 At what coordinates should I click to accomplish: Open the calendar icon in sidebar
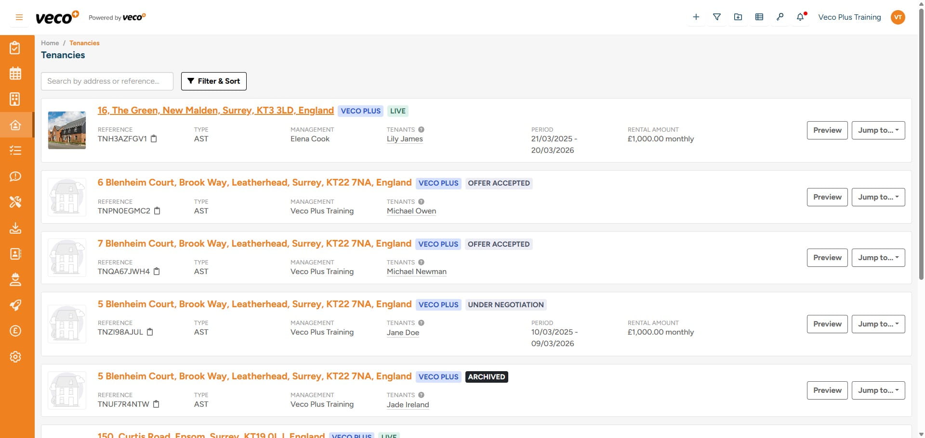(15, 74)
